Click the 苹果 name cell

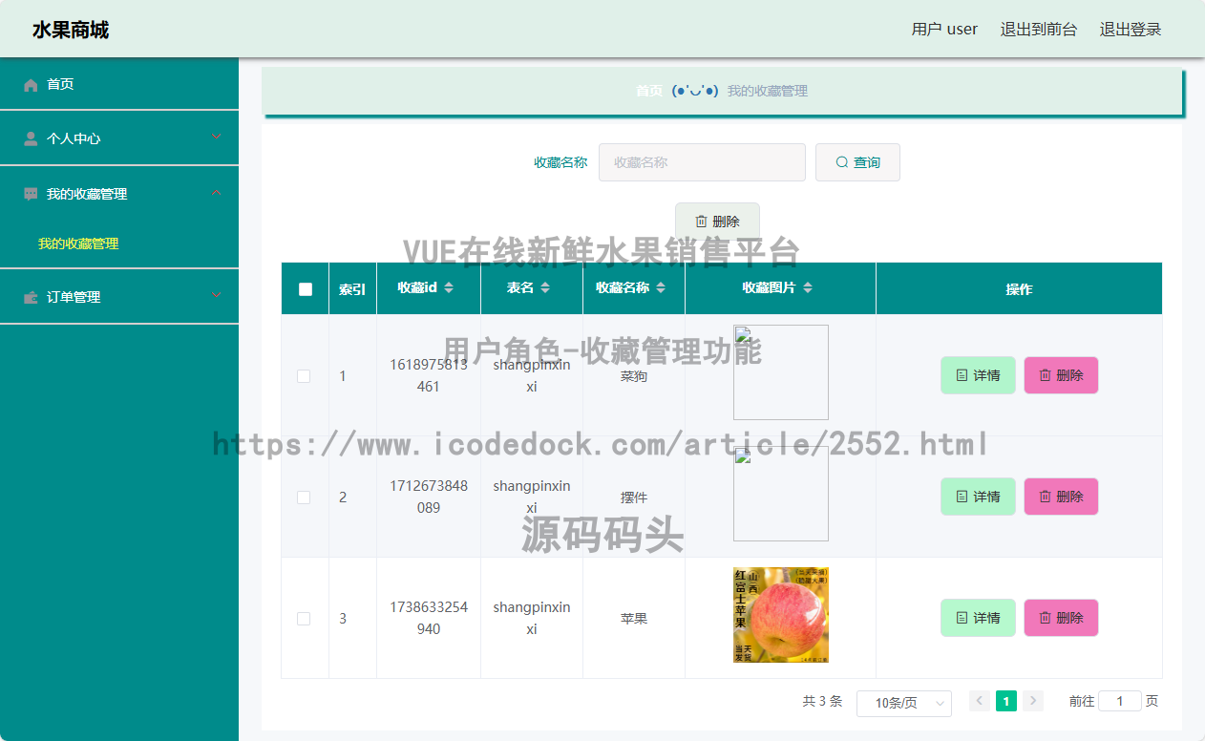pos(634,619)
